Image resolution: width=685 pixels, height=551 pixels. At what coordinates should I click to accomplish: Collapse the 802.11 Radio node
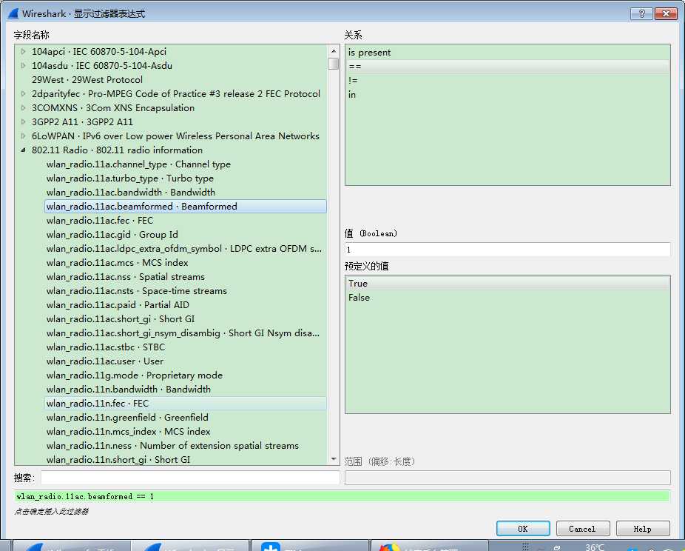point(23,150)
